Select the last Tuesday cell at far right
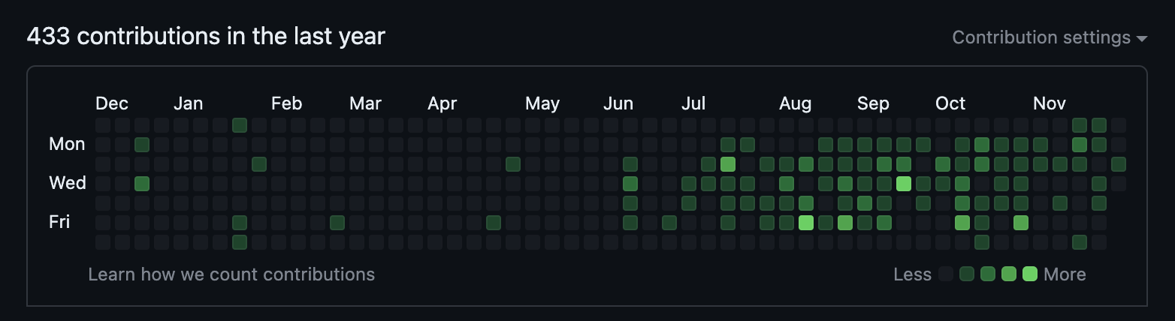 tap(1119, 164)
